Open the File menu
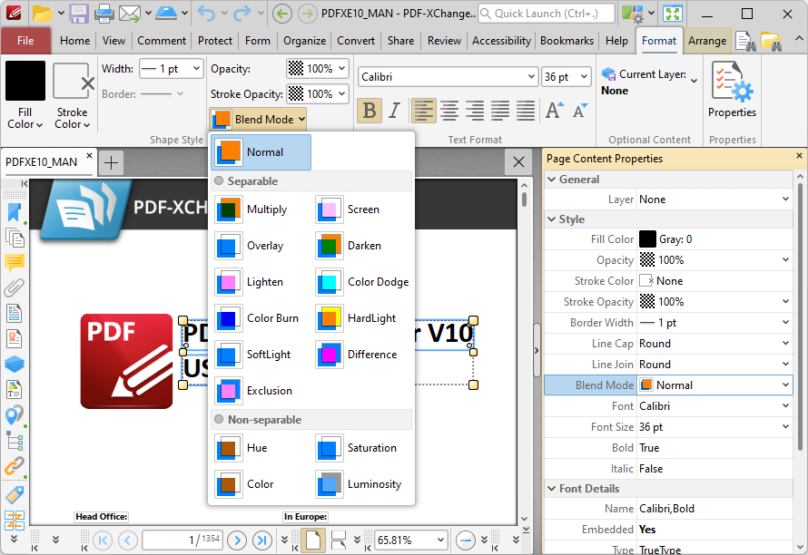 pos(25,41)
